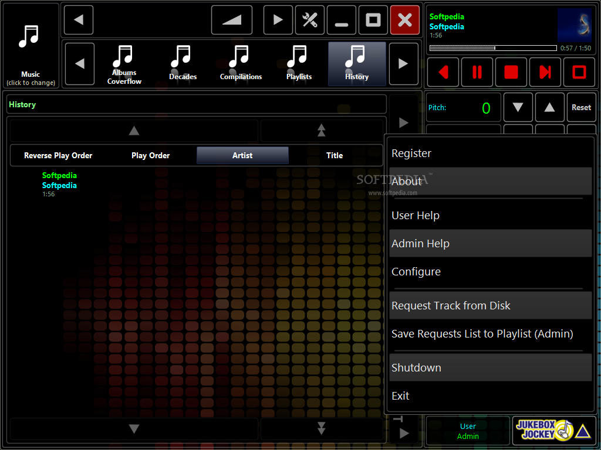Click the right arrow beside History header
Image resolution: width=601 pixels, height=450 pixels.
(x=403, y=123)
